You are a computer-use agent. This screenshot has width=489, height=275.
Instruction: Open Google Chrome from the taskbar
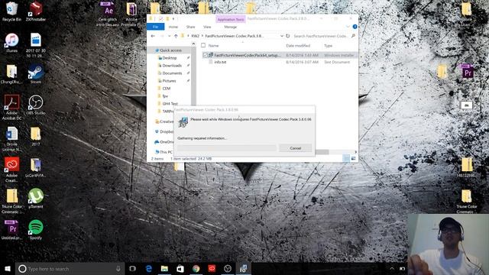pyautogui.click(x=196, y=268)
